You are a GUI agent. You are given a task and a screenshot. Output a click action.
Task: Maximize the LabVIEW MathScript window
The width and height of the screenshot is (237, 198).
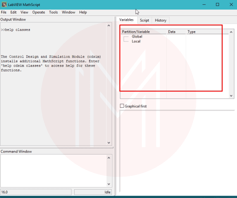click(217, 4)
